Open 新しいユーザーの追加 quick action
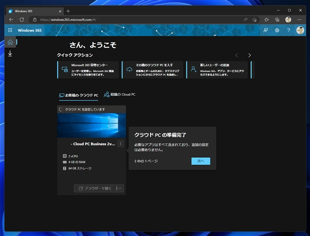This screenshot has width=310, height=236. click(x=217, y=70)
